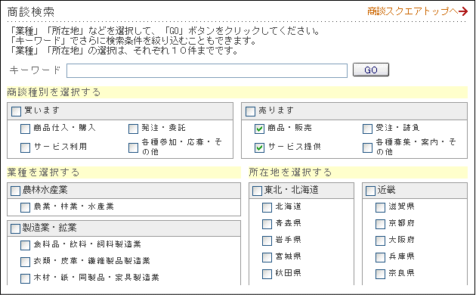Screen dimensions: 476x295
Task: Select 衣類・皮革・繊維製品製造業 checkbox
Action: point(25,262)
